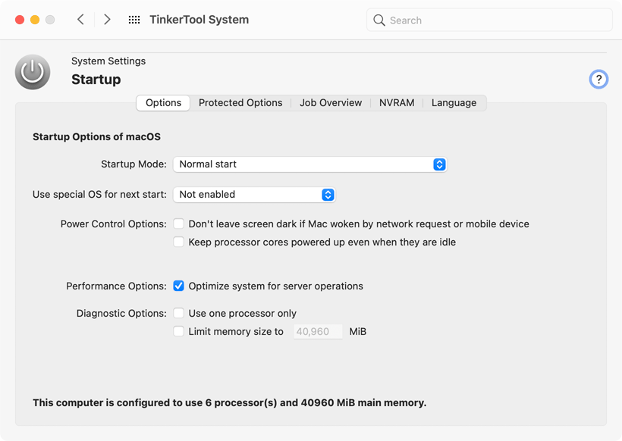Open the Protected Options tab
Screen dimensions: 622x441
click(x=240, y=103)
